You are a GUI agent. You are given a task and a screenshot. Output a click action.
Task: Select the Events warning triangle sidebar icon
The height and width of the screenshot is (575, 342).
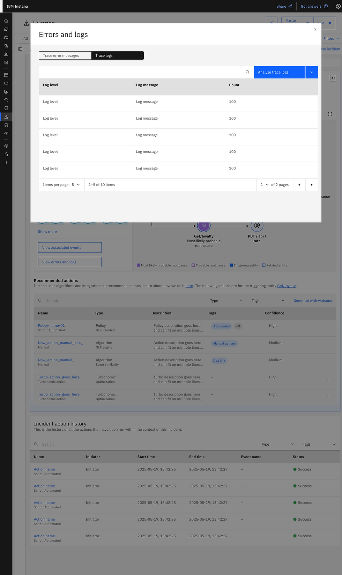(x=6, y=117)
